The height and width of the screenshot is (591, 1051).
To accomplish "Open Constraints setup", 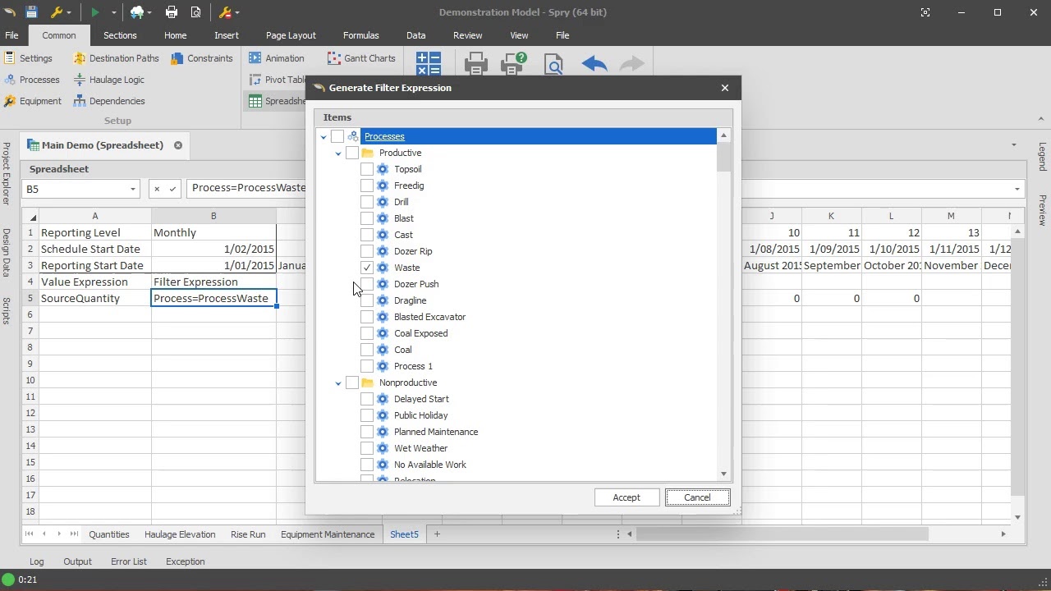I will (202, 58).
